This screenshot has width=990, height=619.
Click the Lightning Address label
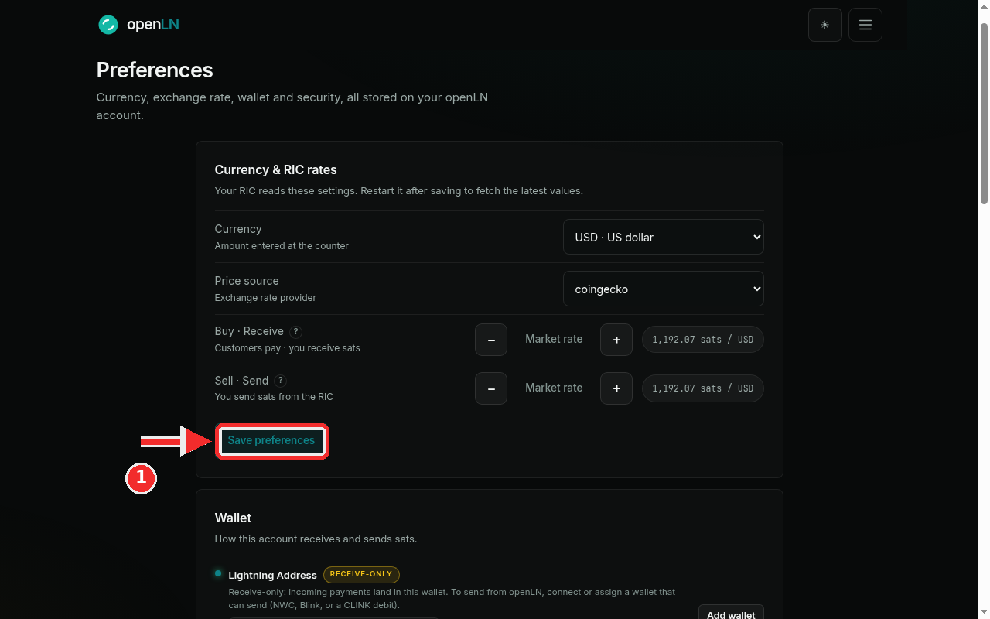click(273, 576)
